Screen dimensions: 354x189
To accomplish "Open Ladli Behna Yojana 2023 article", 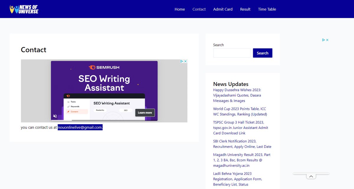I will [x=238, y=179].
